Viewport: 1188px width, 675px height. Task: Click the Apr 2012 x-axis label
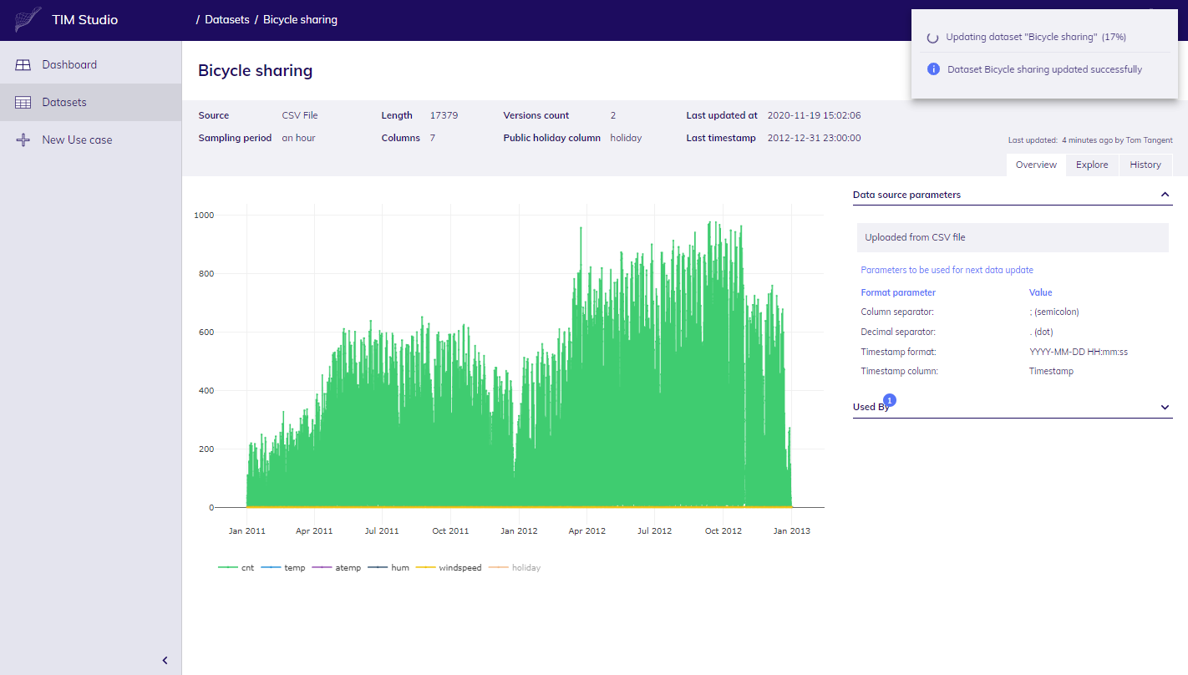point(587,530)
